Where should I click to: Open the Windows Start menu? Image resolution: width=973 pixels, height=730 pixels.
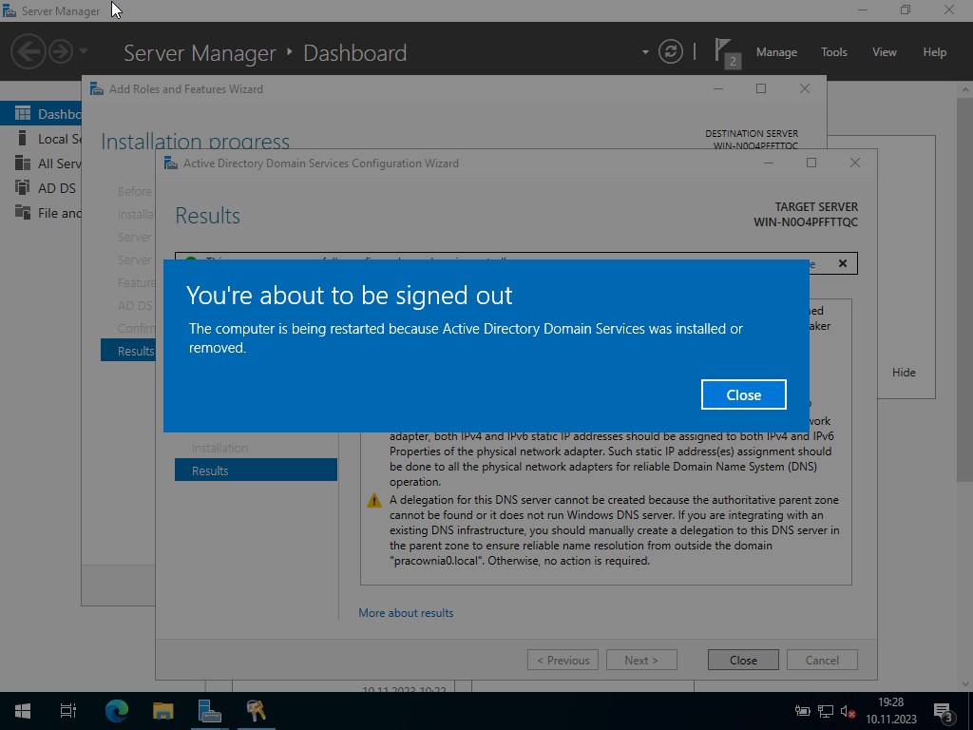[23, 711]
